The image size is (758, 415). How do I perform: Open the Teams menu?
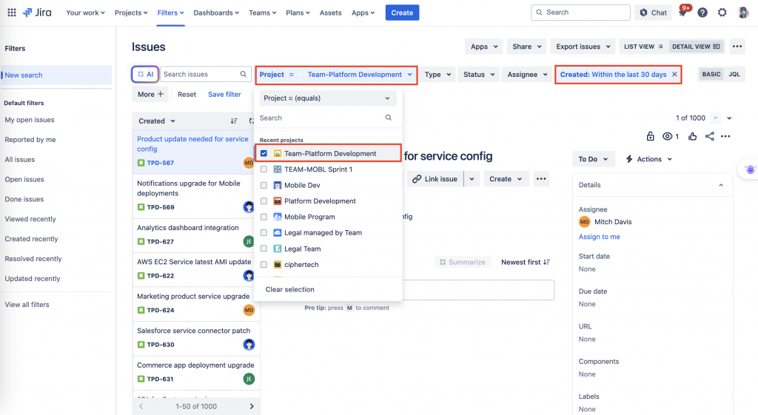click(263, 13)
